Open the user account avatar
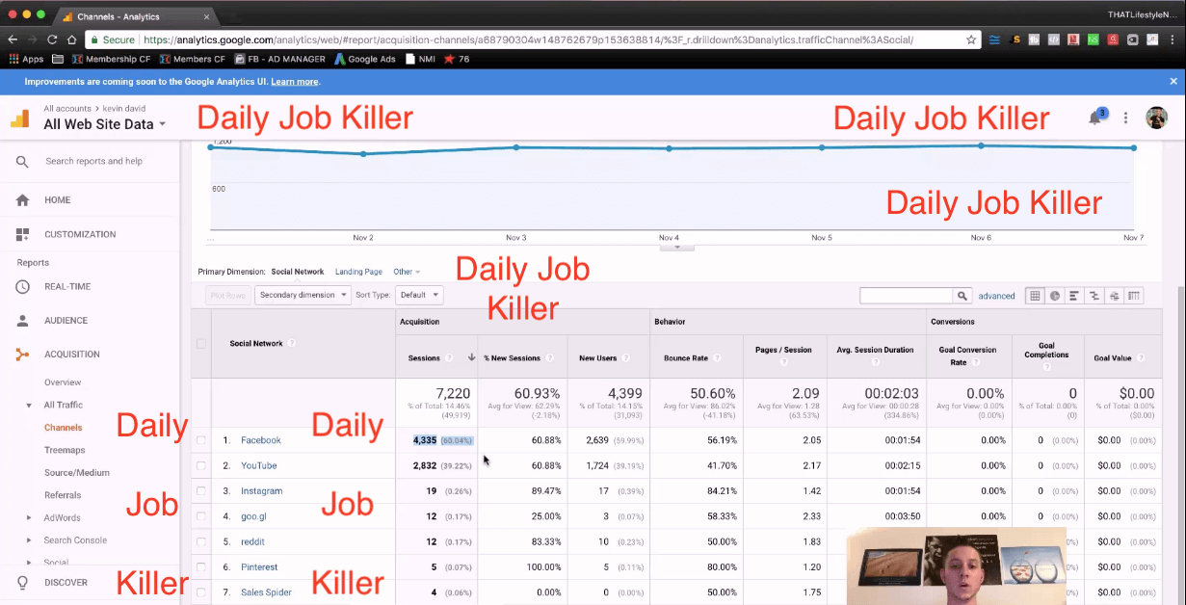Screen dimensions: 1186x605 click(1156, 118)
